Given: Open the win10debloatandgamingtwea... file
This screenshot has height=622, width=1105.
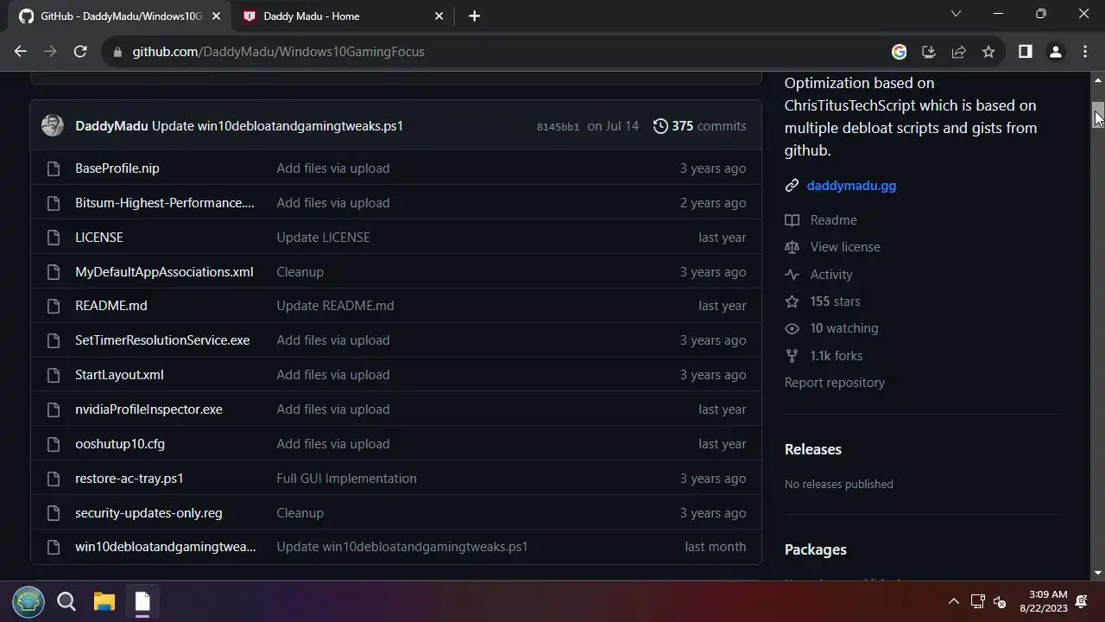Looking at the screenshot, I should (x=166, y=547).
